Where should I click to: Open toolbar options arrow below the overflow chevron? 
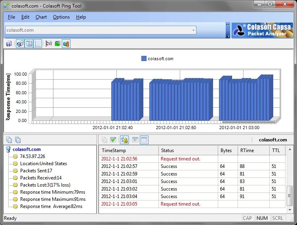228,36
